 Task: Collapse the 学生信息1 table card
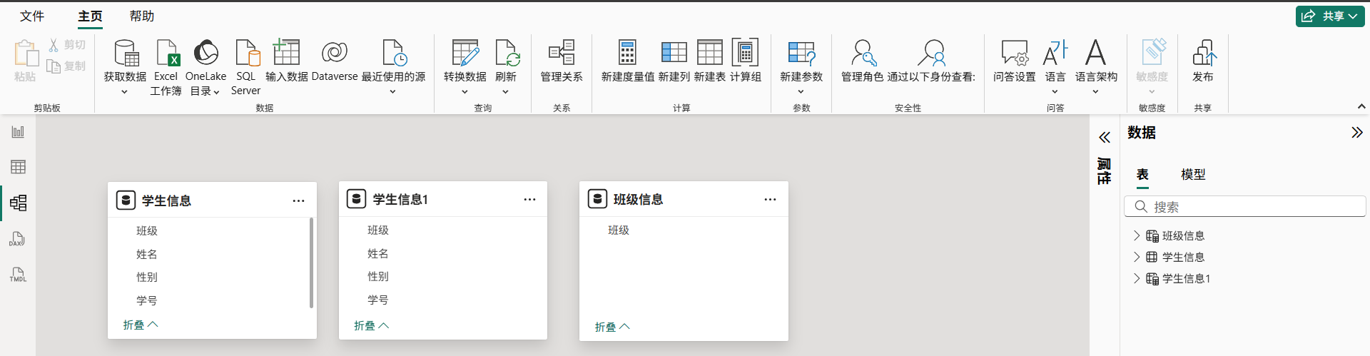(x=372, y=325)
